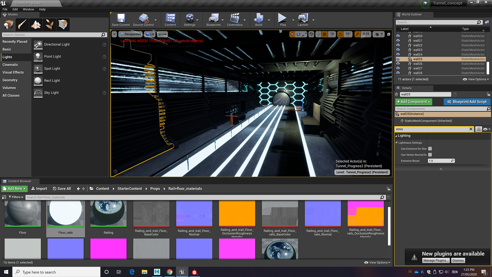Screen dimensions: 492x277
Task: Open Cinematics toolbar icon
Action: point(235,20)
